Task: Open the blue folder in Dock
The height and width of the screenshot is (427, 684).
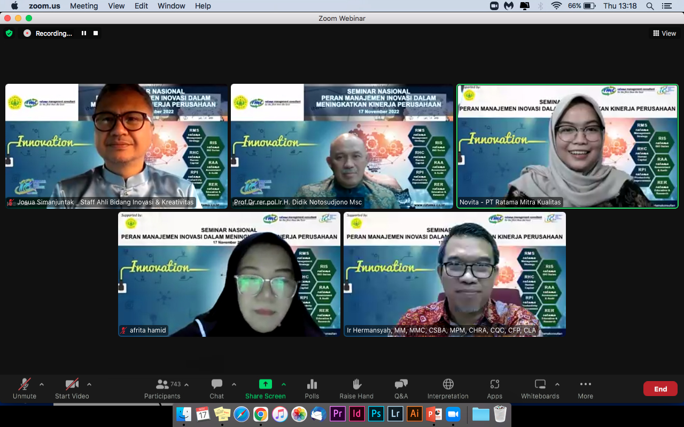Action: pos(481,414)
